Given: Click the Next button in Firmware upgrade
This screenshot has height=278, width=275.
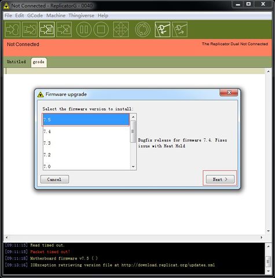Looking at the screenshot, I should point(220,180).
